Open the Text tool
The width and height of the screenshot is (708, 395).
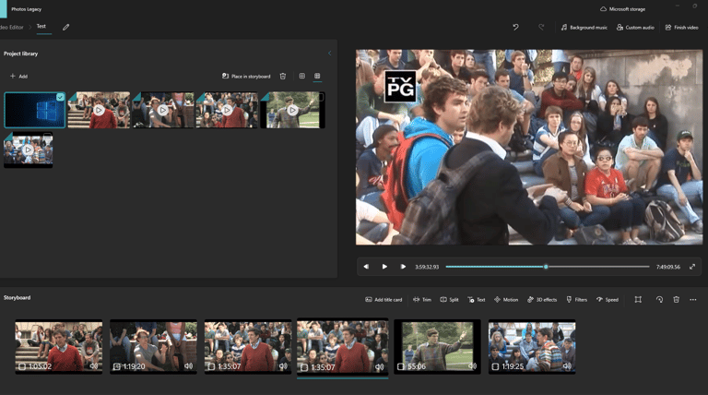[x=477, y=300]
